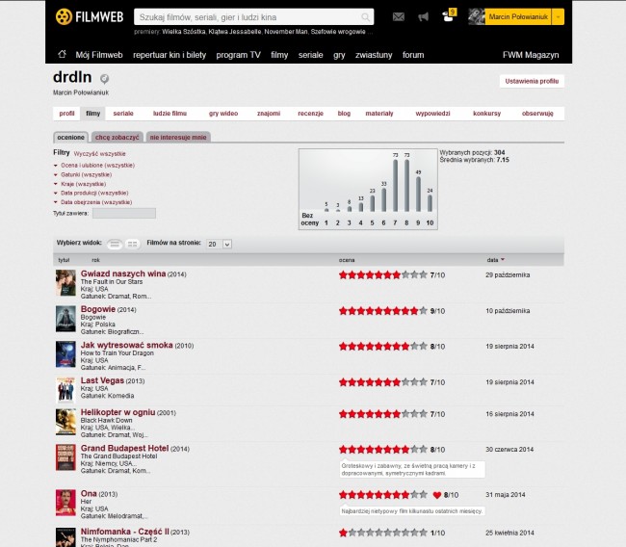Screen dimensions: 626x547
Task: Click the home icon in navigation bar
Action: 62,54
